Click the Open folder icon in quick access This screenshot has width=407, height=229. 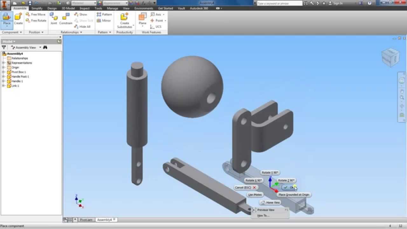23,3
